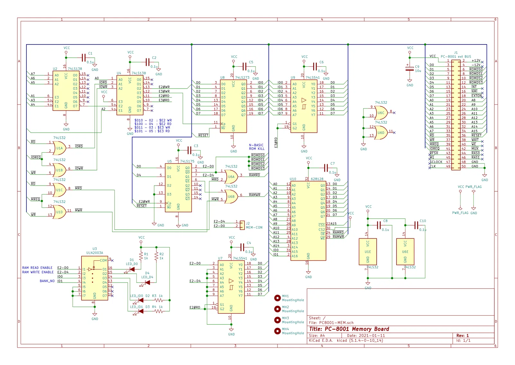Click the 'KiCad E.D.A.' version text
This screenshot has height=365, width=515.
coord(346,341)
